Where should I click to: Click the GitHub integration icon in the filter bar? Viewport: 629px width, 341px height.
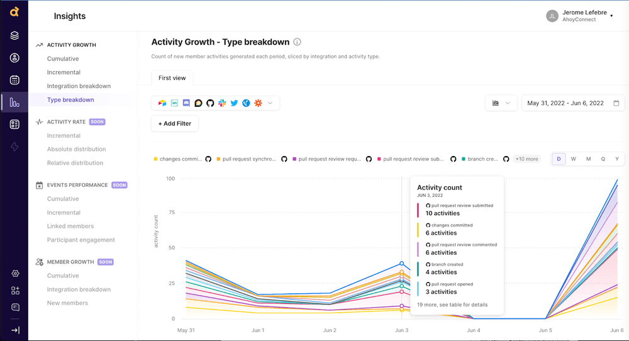coord(210,103)
